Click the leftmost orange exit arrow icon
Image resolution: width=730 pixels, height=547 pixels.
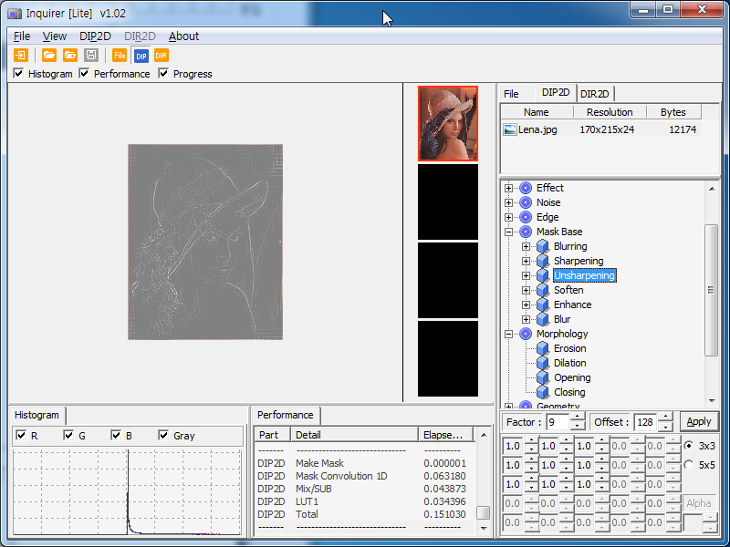coord(21,56)
